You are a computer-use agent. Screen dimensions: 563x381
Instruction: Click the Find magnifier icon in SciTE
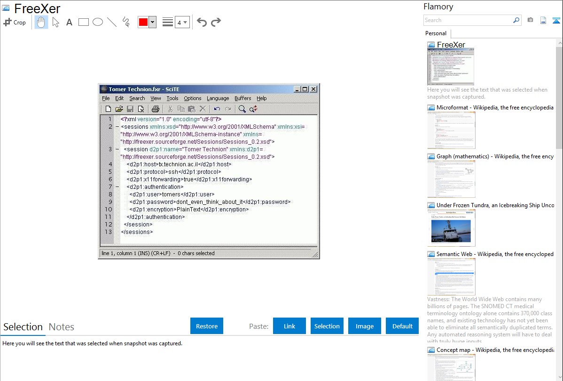pos(242,109)
